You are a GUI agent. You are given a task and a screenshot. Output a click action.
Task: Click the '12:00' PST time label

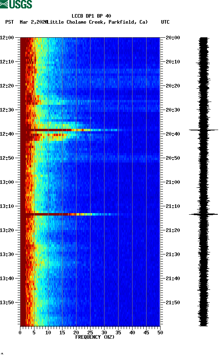pyautogui.click(x=7, y=38)
